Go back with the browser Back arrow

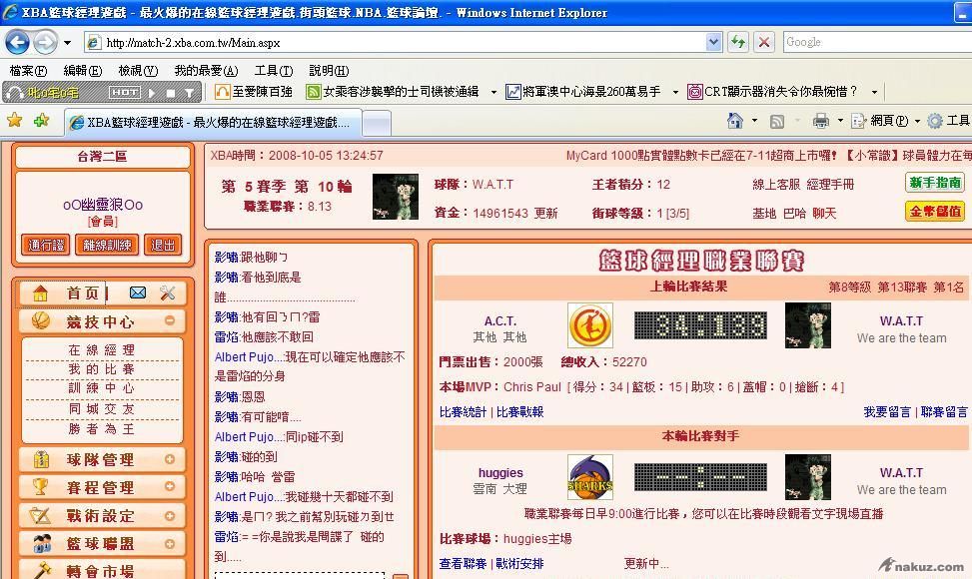click(x=17, y=42)
